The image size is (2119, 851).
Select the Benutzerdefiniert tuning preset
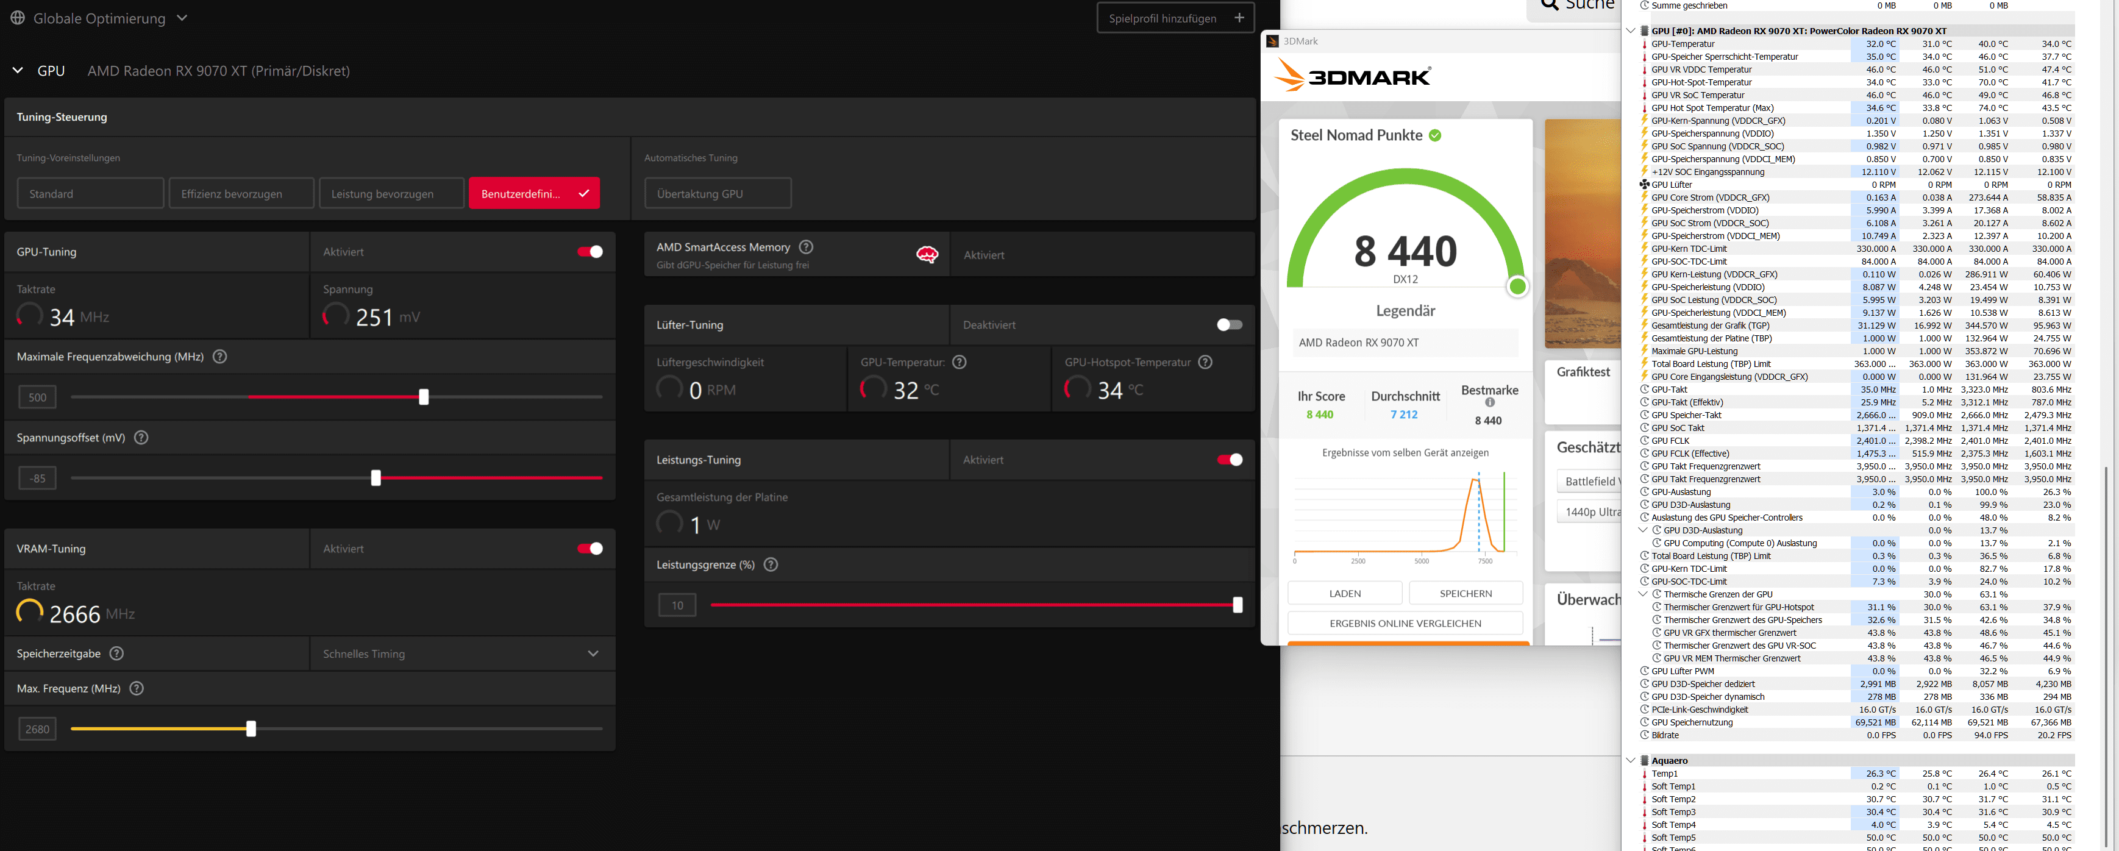click(x=534, y=193)
